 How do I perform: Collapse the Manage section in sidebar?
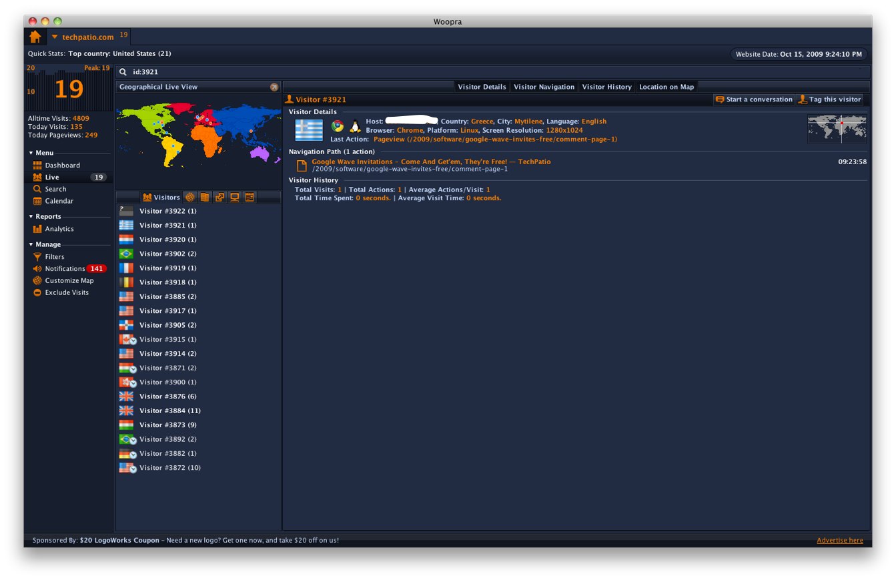[x=31, y=245]
